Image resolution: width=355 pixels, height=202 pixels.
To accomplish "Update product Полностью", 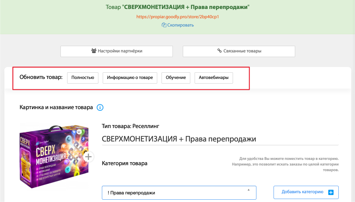I will click(83, 78).
